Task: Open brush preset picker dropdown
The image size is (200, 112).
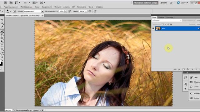Action: (10, 11)
